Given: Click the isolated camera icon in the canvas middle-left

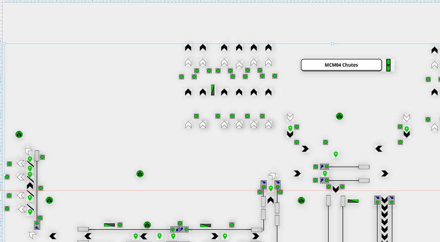Looking at the screenshot, I should tap(140, 174).
